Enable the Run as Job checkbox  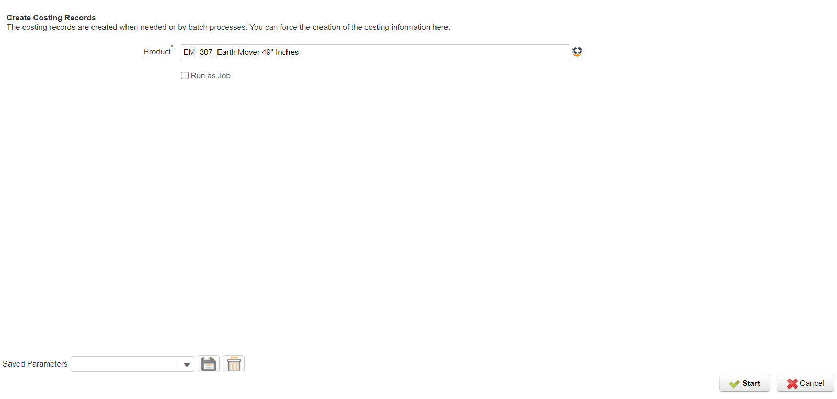click(185, 76)
